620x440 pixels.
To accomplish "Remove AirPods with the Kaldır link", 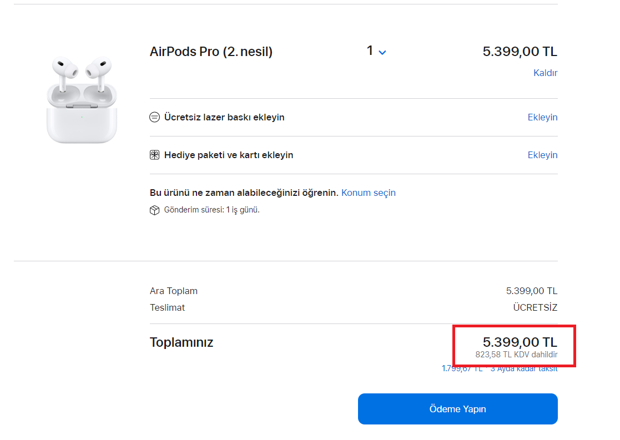I will coord(545,73).
